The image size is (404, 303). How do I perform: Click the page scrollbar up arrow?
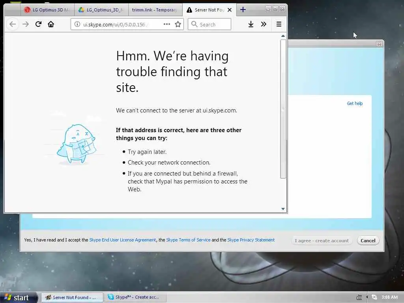point(283,36)
